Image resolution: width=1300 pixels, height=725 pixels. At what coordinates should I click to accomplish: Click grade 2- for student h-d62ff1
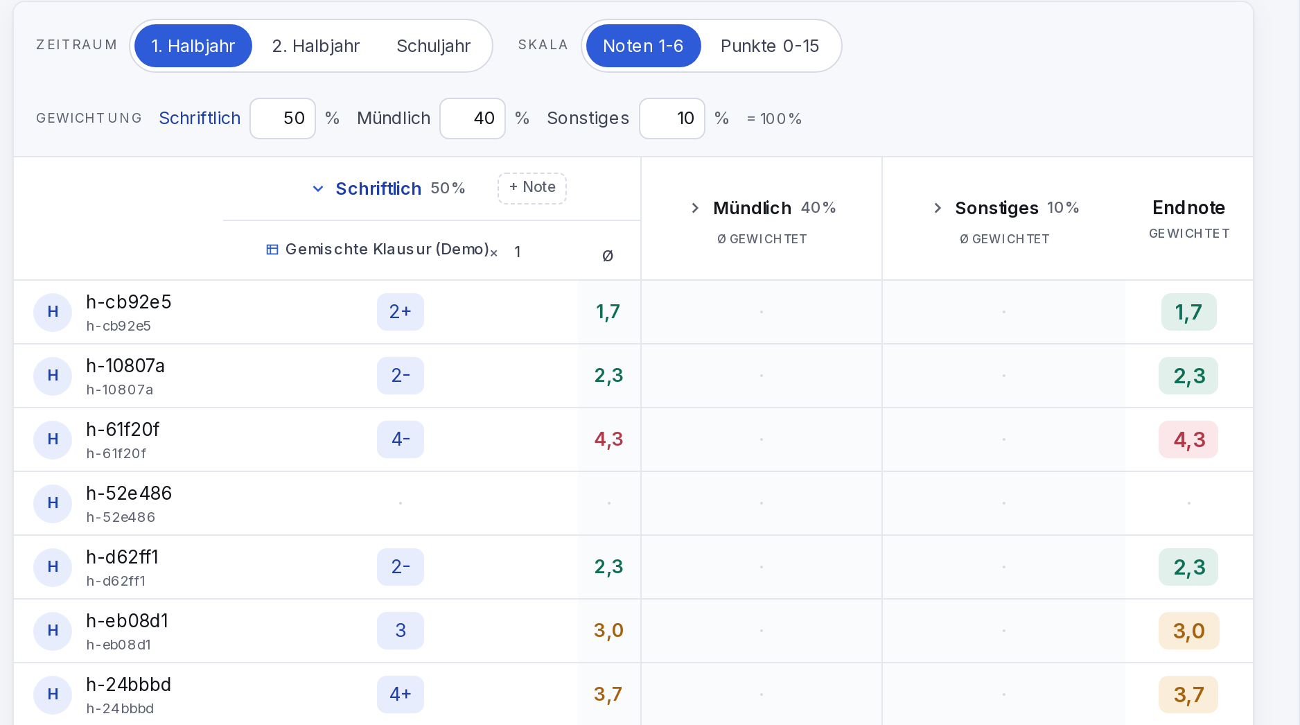pos(401,567)
